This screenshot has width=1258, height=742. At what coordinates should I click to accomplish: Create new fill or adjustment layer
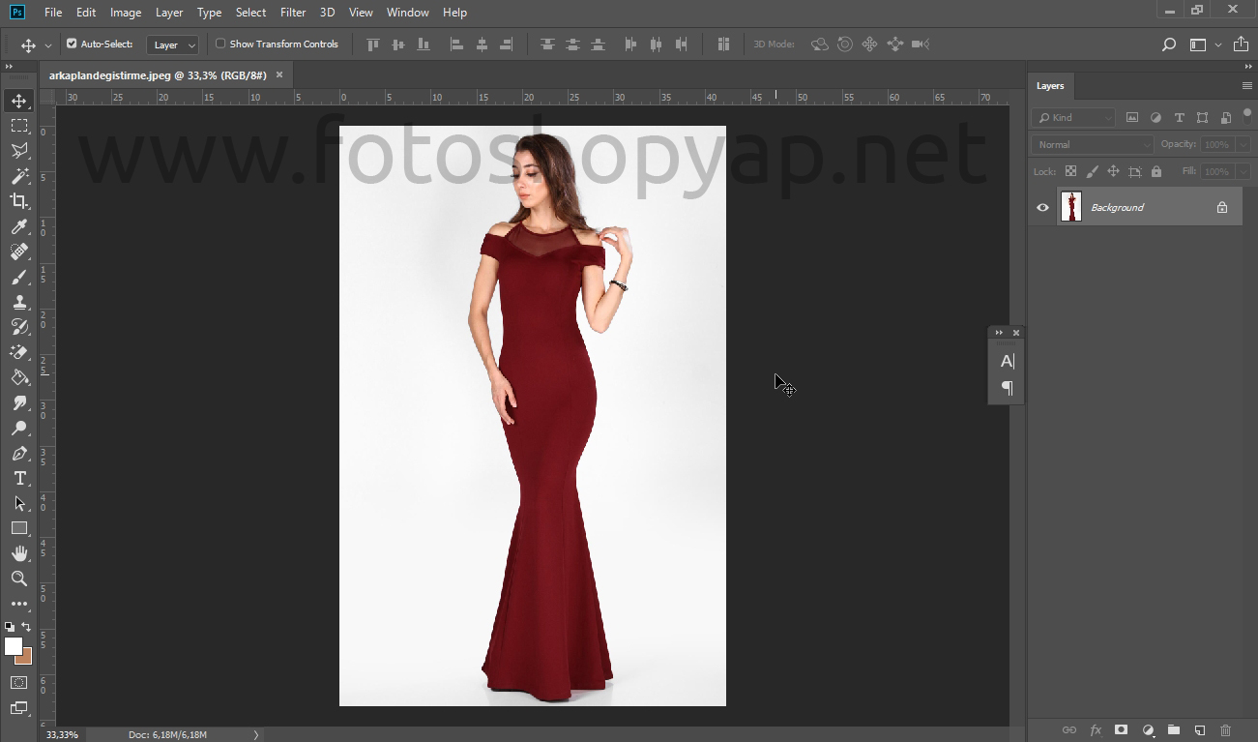tap(1148, 730)
